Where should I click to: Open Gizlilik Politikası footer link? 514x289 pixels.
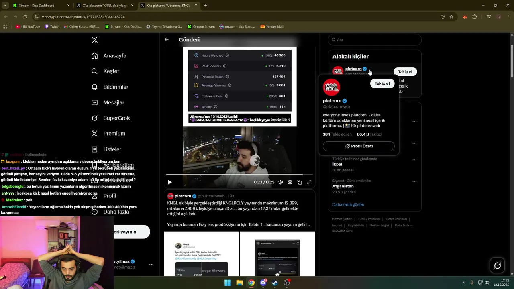tap(369, 219)
